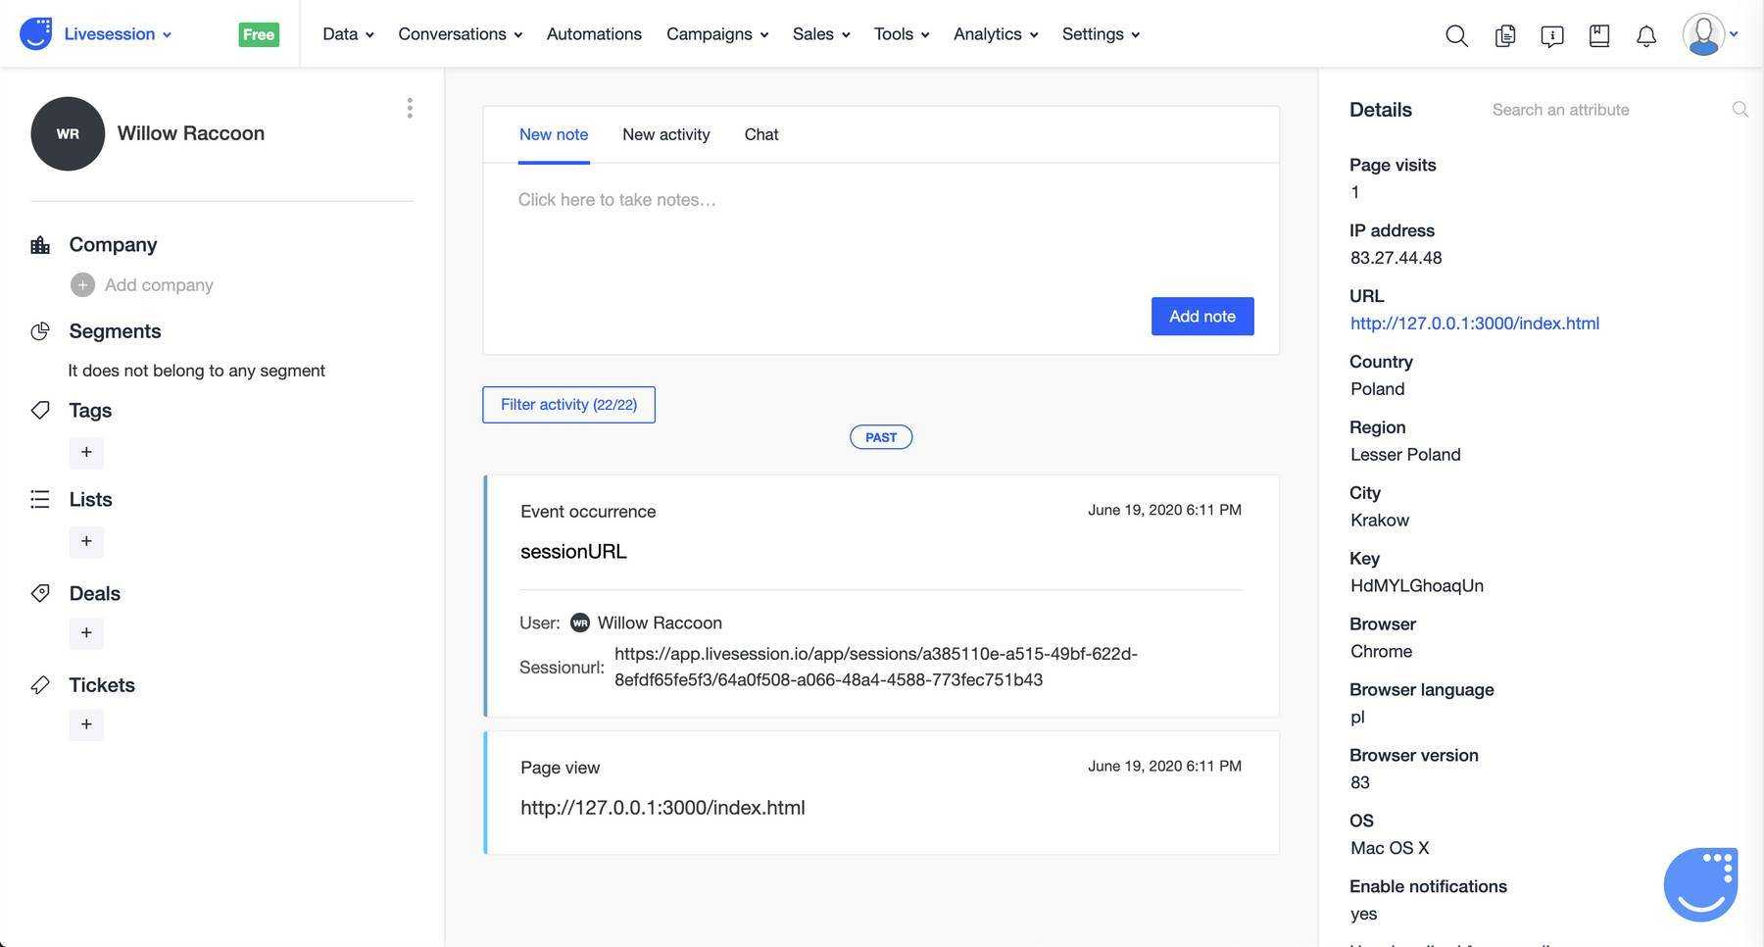Open the Livesession workspace dropdown
1764x947 pixels.
[x=118, y=34]
